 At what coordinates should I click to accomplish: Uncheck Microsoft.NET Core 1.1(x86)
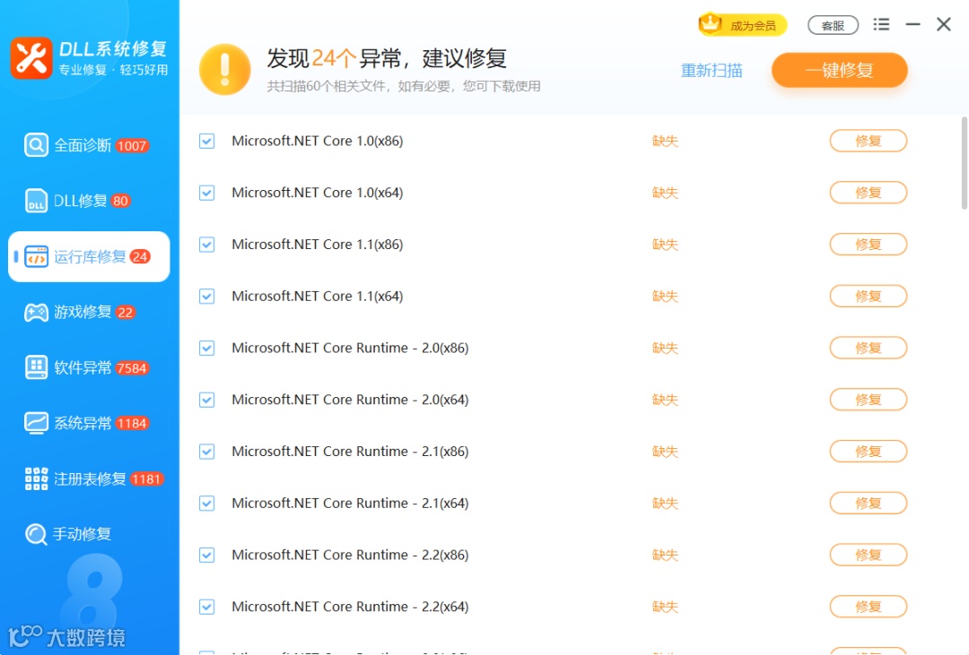point(207,245)
